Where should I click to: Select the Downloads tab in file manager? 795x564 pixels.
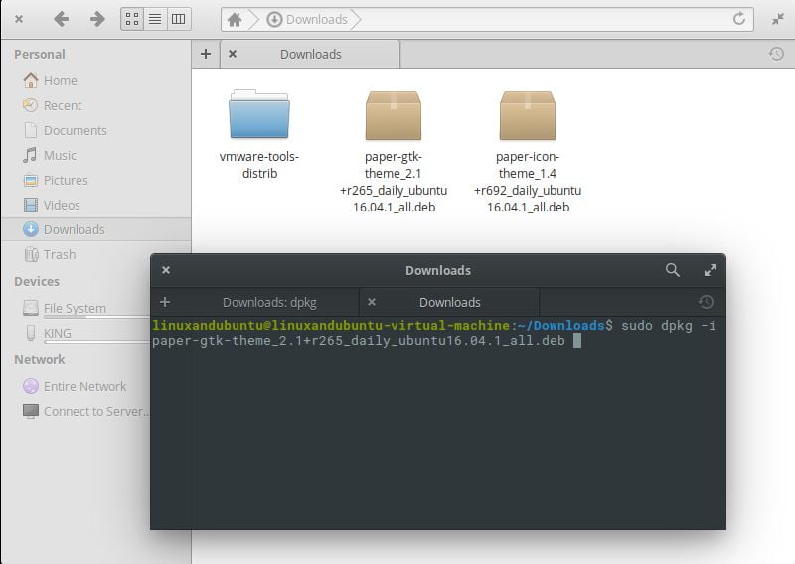[310, 54]
